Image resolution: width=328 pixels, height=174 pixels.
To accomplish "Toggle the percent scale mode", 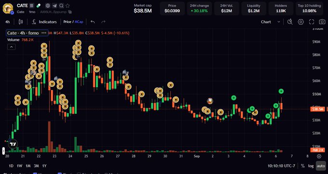I will [302, 166].
